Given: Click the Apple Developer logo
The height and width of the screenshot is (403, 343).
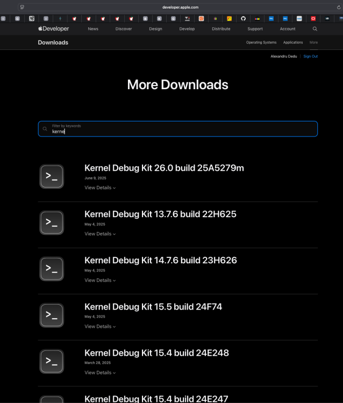Looking at the screenshot, I should coord(53,29).
